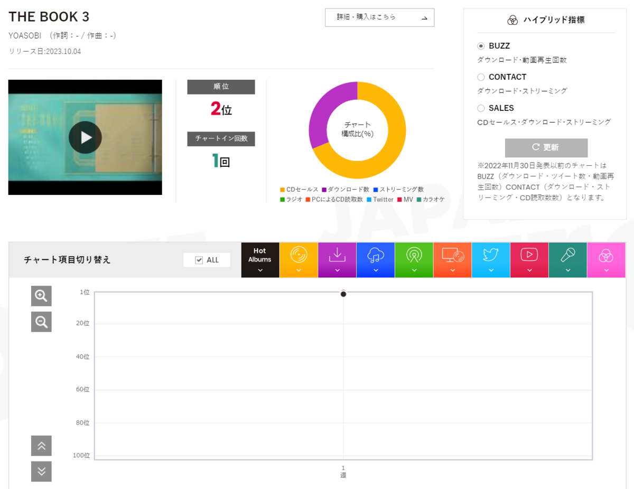634x489 pixels.
Task: Select the streaming cloud music icon tab
Action: click(x=376, y=260)
